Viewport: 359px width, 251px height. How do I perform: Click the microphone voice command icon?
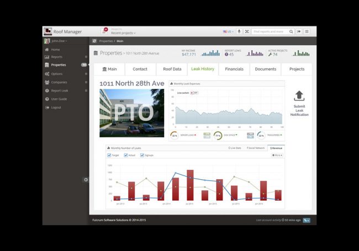pyautogui.click(x=239, y=31)
